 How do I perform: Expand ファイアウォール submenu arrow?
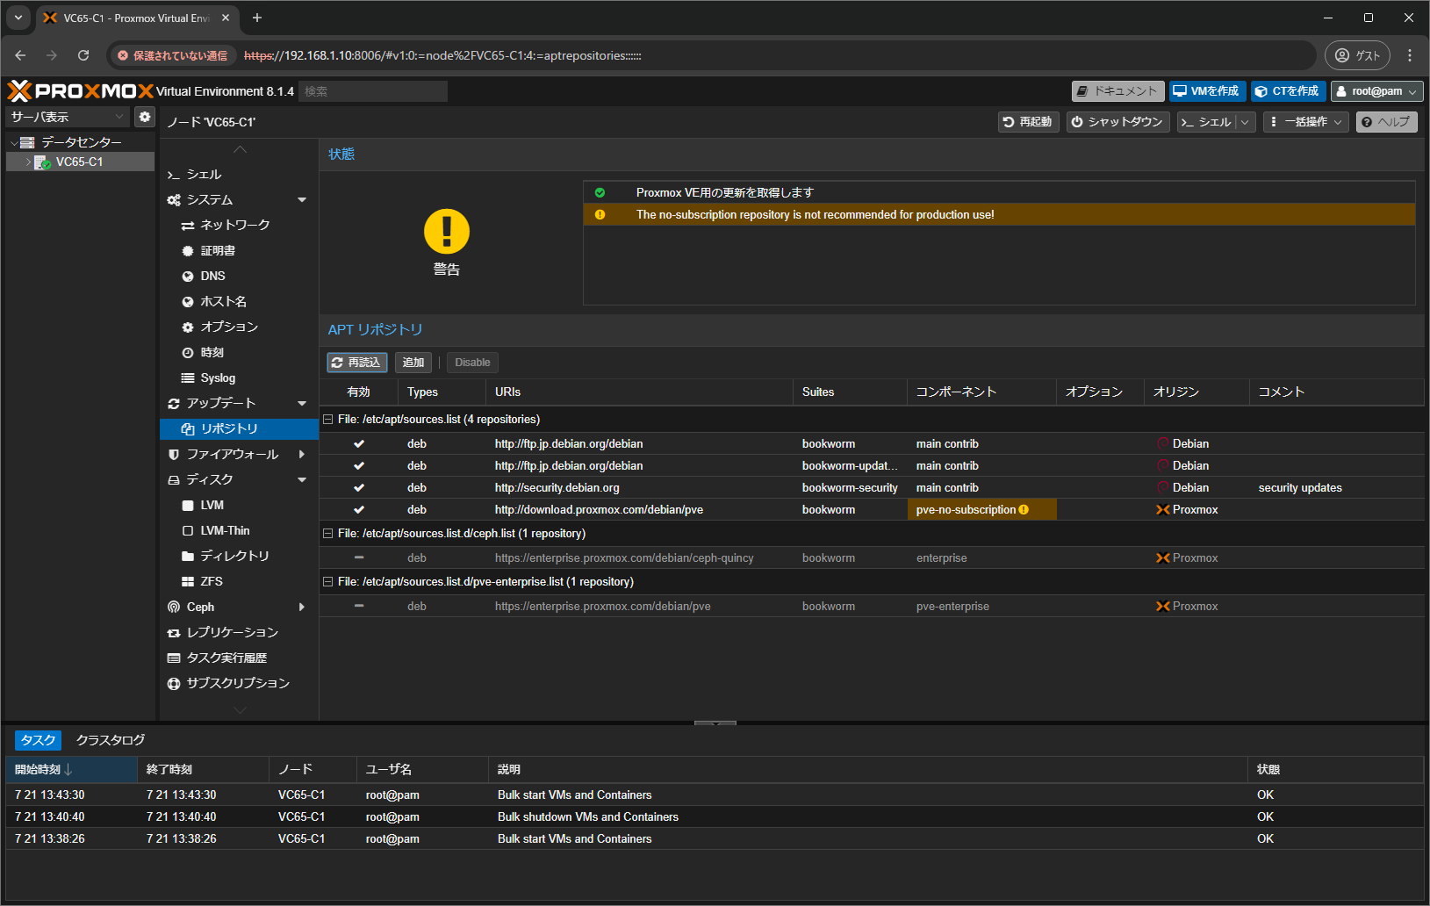point(302,454)
